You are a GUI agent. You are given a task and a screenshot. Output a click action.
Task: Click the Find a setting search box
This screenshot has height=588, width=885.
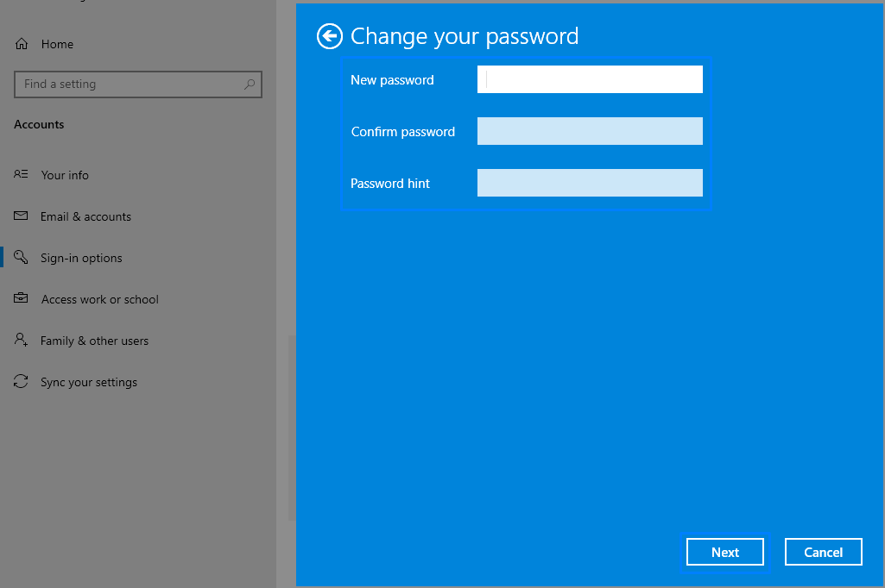[138, 84]
